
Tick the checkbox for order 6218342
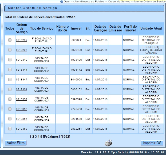[x=10, y=60]
